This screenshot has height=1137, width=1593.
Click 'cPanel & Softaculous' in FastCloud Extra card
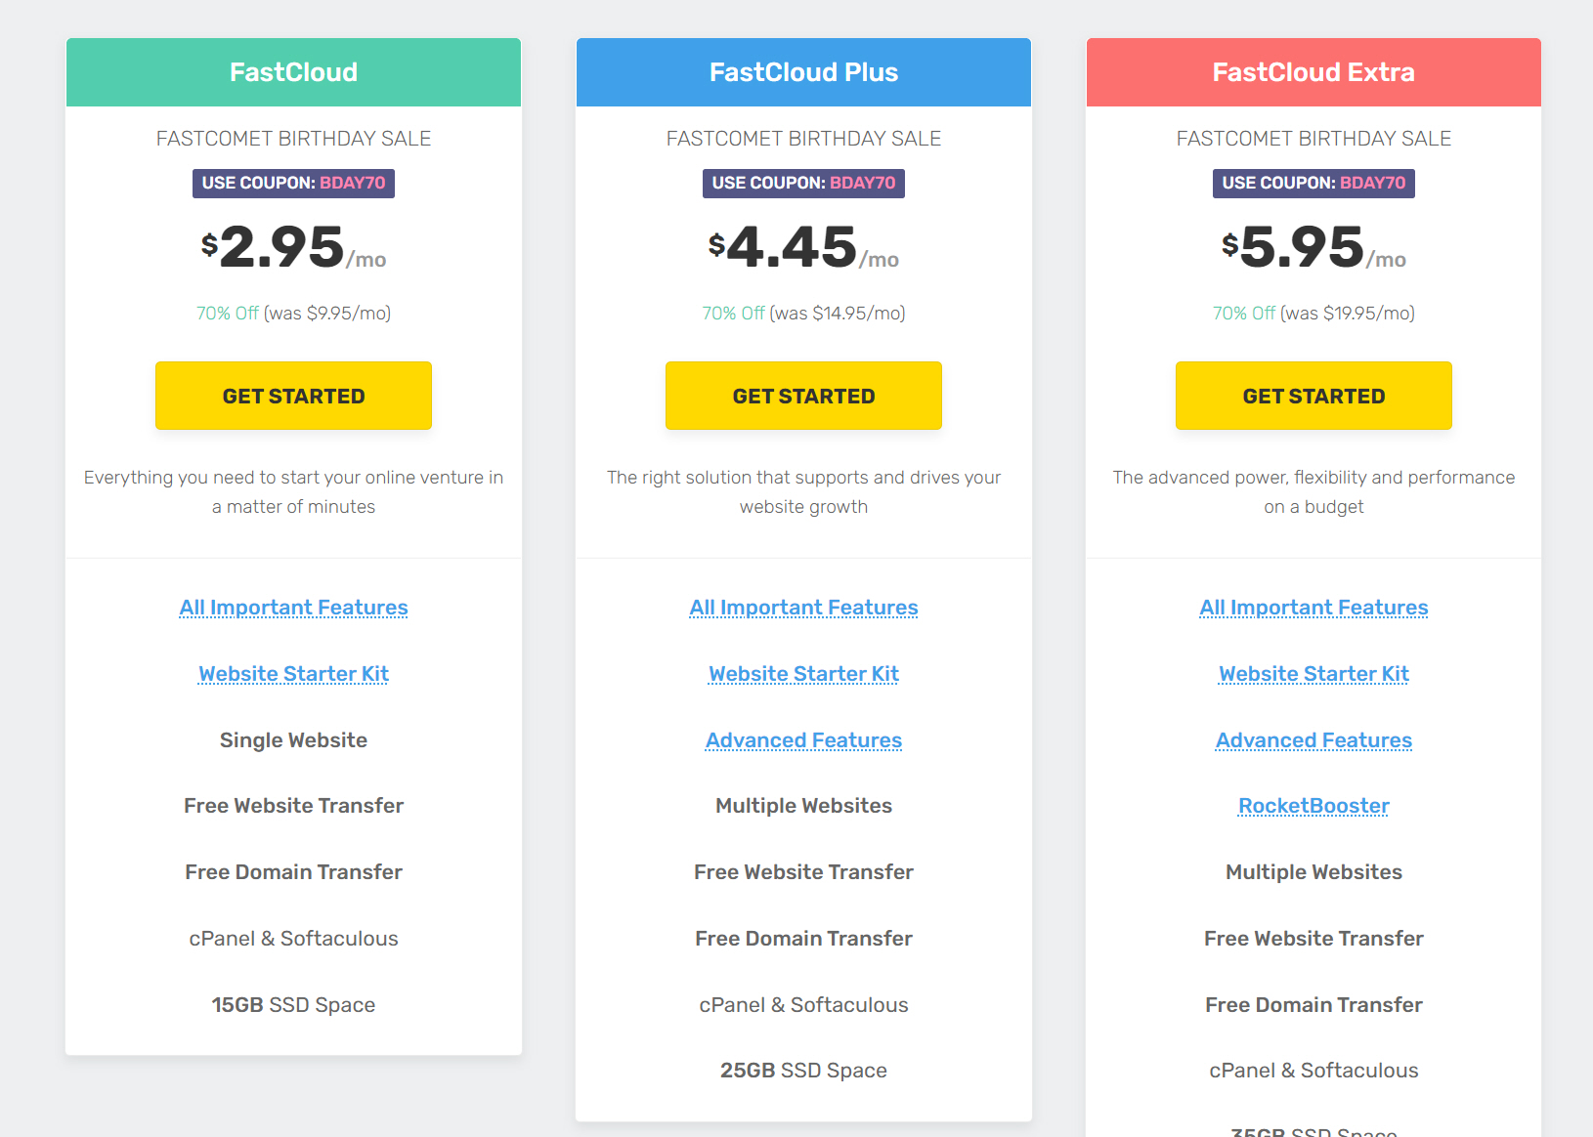pos(1313,1071)
